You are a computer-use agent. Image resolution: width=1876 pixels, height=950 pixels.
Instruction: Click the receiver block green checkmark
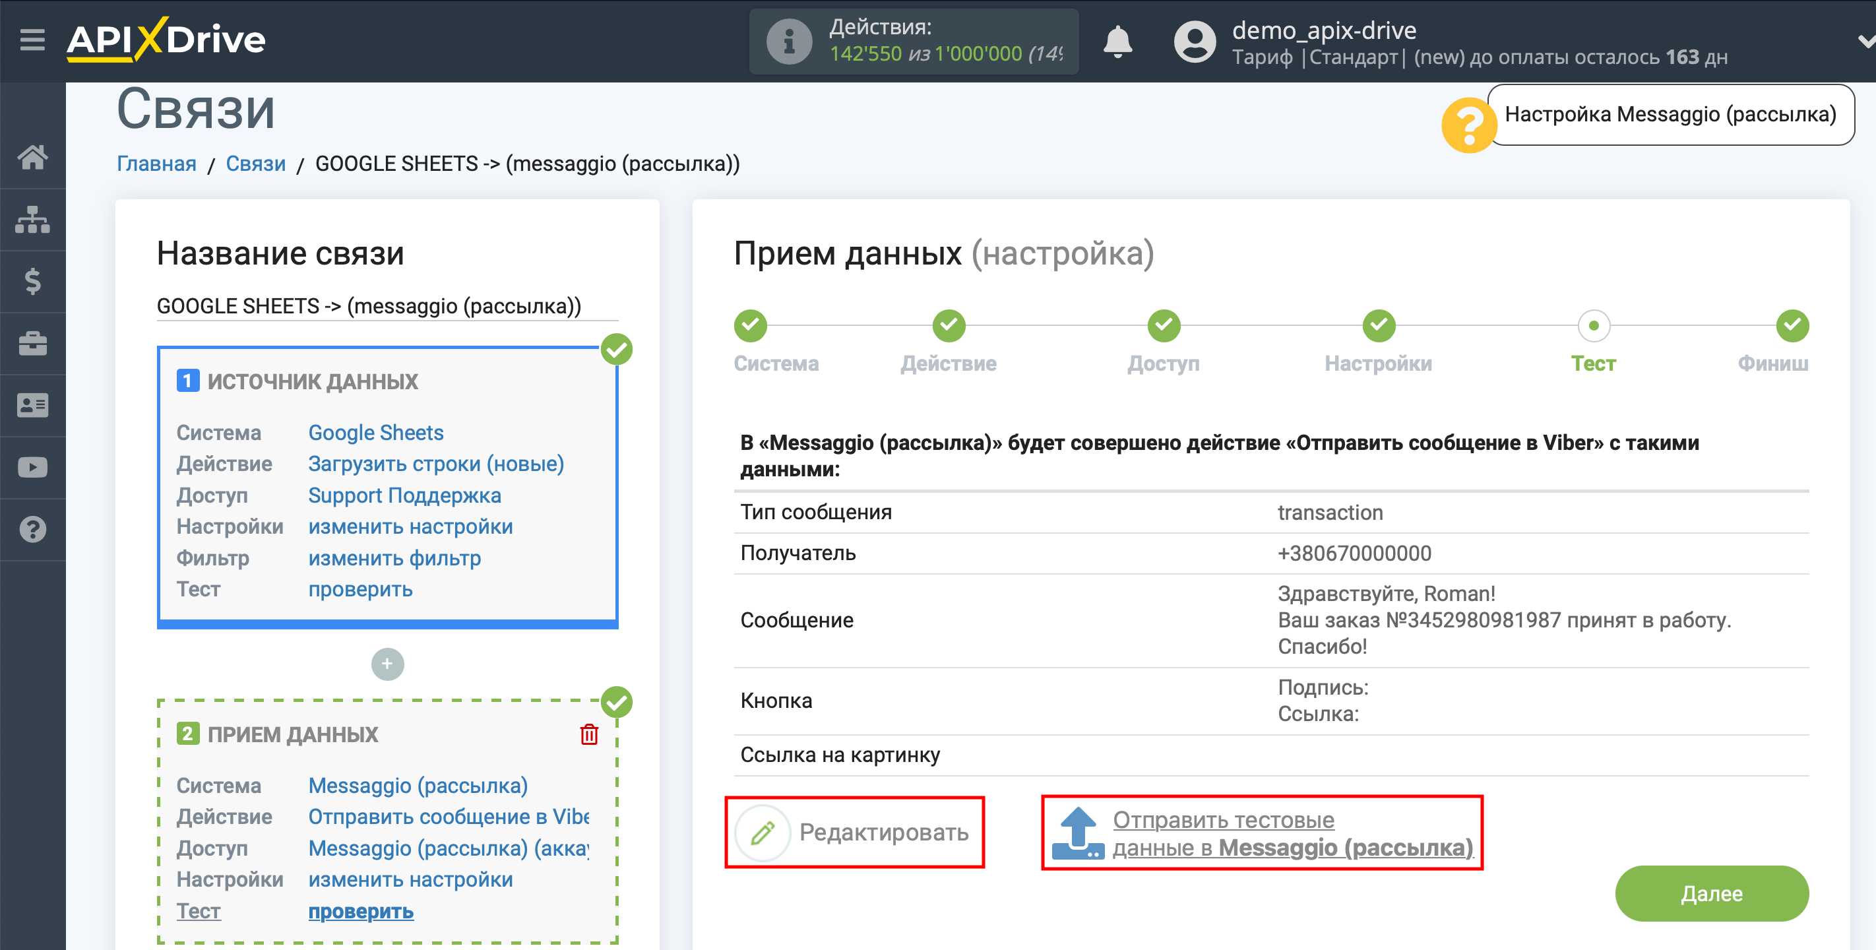(x=617, y=703)
